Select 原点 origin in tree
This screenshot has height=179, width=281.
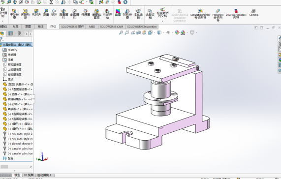8,79
